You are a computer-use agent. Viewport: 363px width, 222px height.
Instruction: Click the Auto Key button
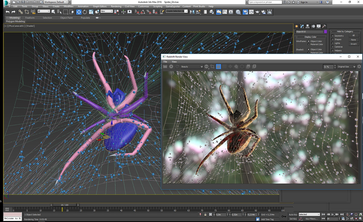293,214
